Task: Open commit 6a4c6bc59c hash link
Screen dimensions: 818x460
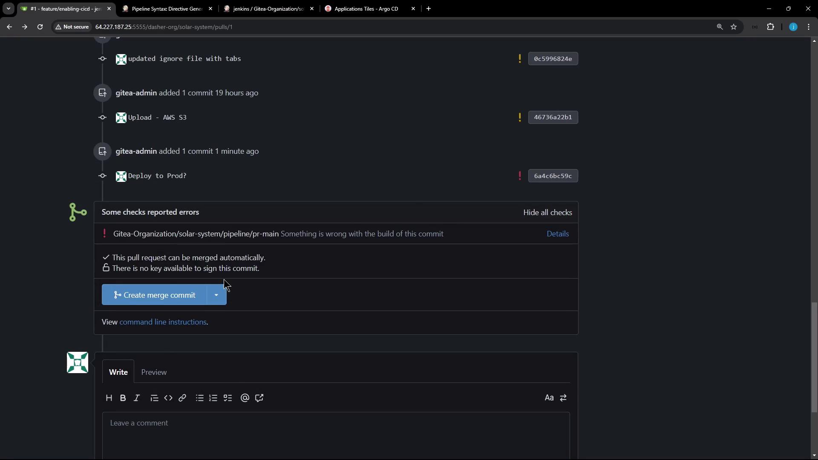Action: [553, 176]
